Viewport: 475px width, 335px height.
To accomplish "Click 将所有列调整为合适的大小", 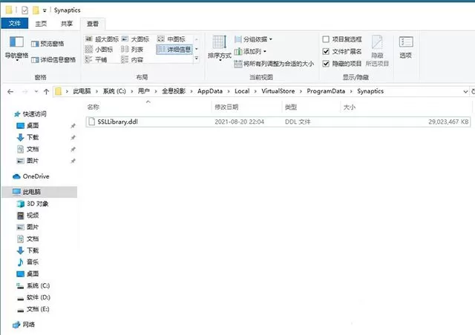I will [274, 64].
